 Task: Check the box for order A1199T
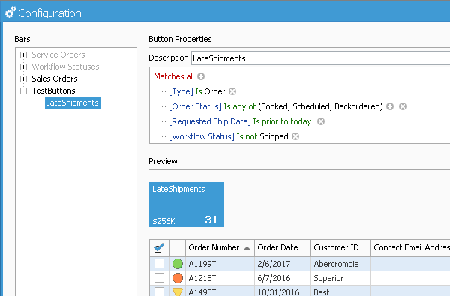[x=159, y=263]
